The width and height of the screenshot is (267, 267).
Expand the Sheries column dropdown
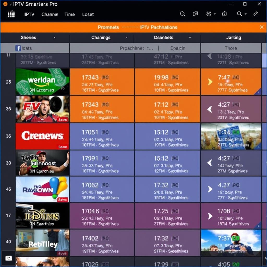(x=54, y=38)
